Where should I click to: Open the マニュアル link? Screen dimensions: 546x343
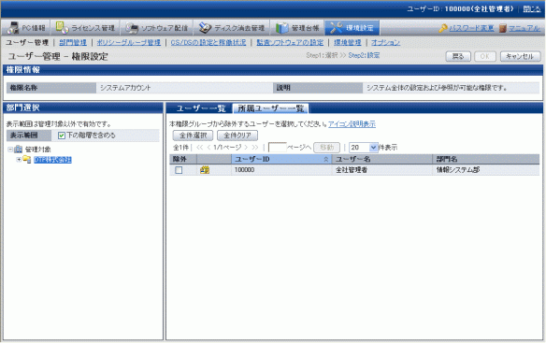(524, 28)
